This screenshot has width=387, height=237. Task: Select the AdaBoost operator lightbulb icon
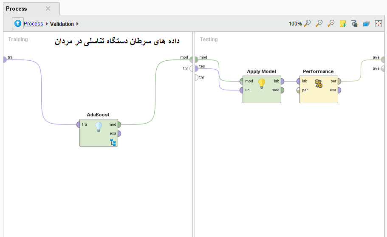(x=99, y=126)
